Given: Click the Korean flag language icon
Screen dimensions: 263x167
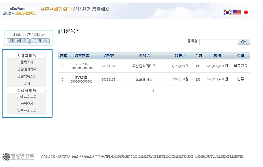Looking at the screenshot, I should [x=227, y=12].
